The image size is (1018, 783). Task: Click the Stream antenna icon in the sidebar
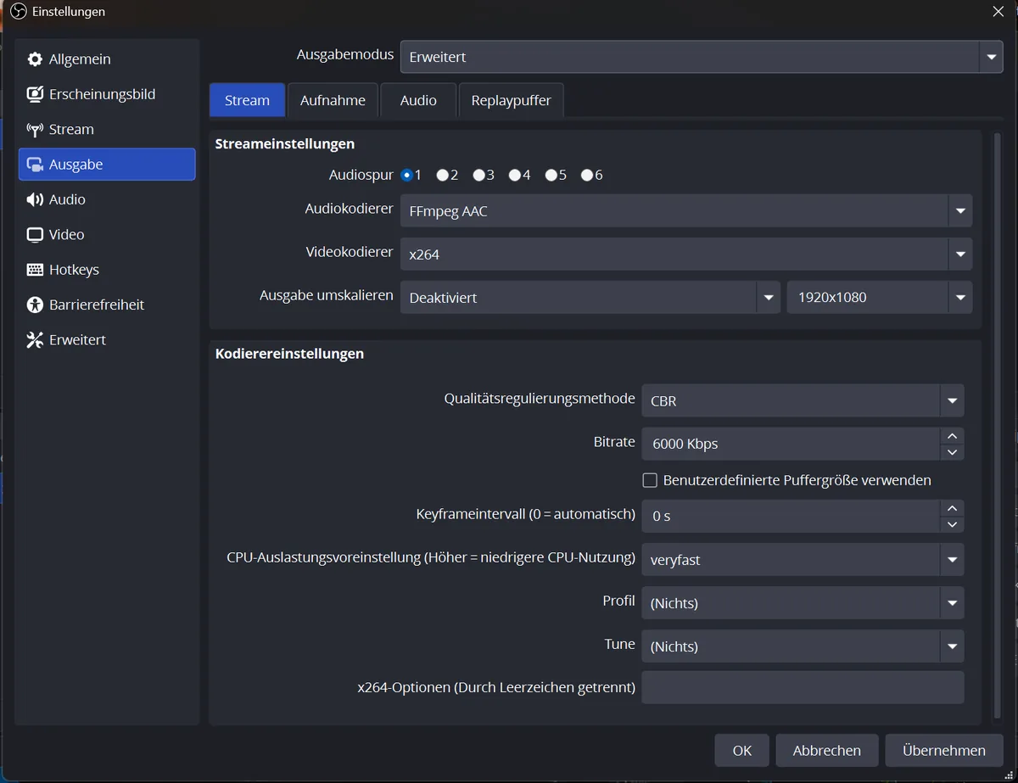pyautogui.click(x=35, y=130)
